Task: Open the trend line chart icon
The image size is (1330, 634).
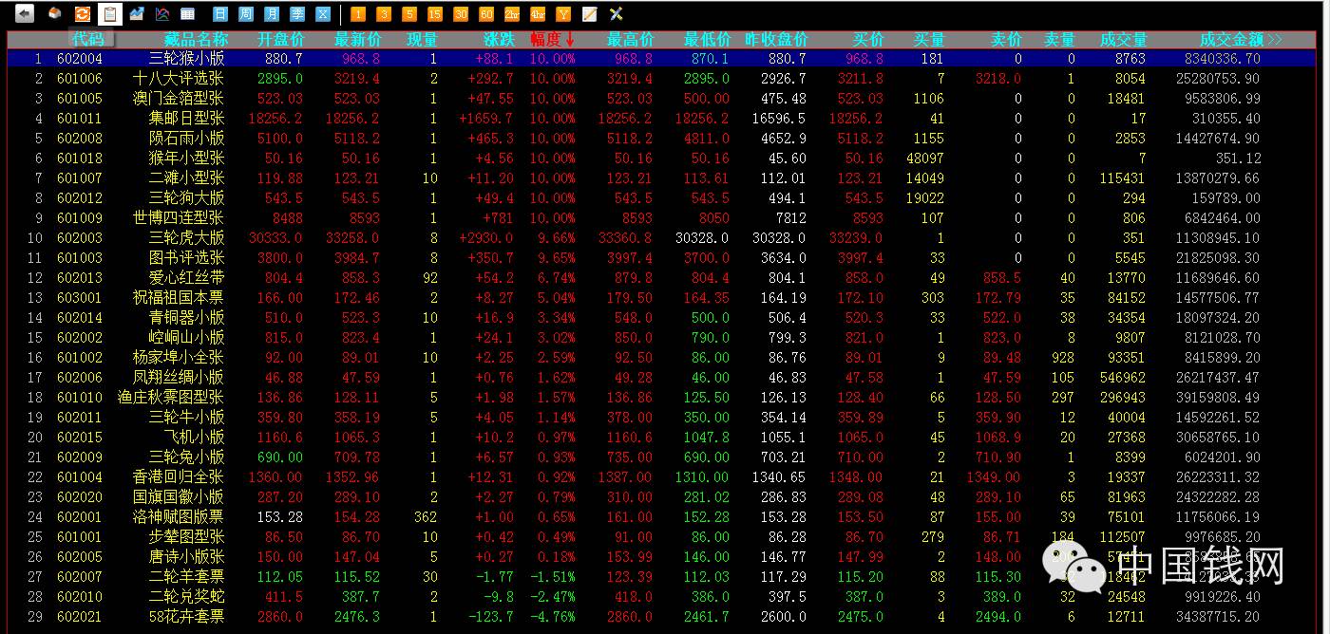Action: (137, 13)
